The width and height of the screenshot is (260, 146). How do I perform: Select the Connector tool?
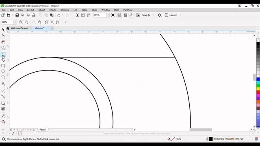3,97
